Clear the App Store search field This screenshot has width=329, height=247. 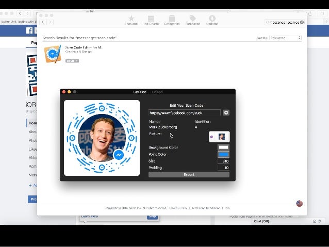coord(302,22)
